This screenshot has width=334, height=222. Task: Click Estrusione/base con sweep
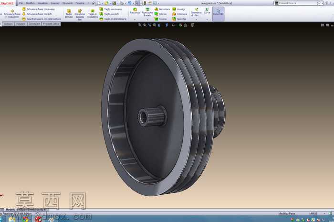point(39,9)
